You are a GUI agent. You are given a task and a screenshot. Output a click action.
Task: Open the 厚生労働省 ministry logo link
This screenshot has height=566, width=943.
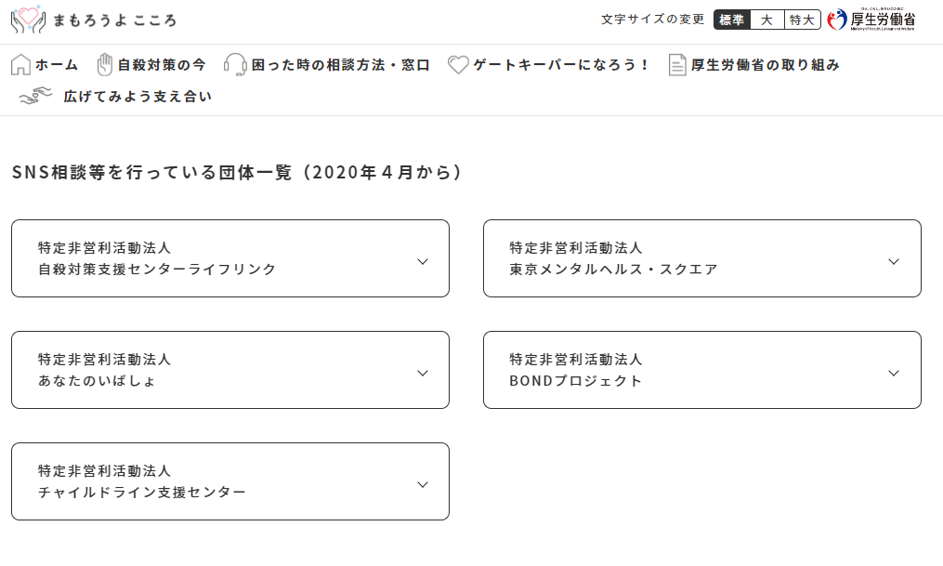coord(871,20)
